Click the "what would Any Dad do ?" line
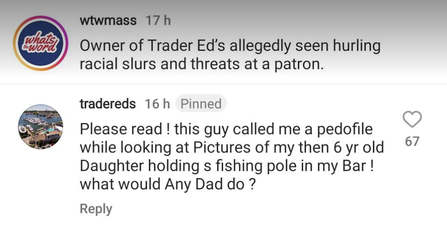This screenshot has width=447, height=226. tap(168, 184)
